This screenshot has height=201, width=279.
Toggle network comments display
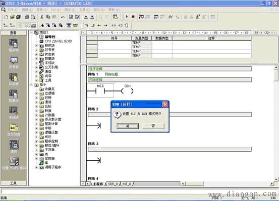pos(27,25)
